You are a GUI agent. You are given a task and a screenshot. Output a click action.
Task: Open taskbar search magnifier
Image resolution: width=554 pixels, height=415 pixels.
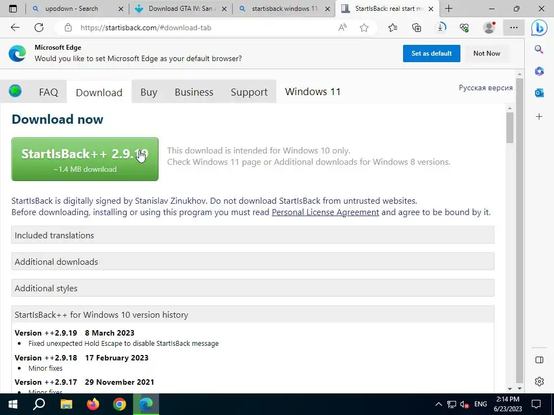click(39, 404)
